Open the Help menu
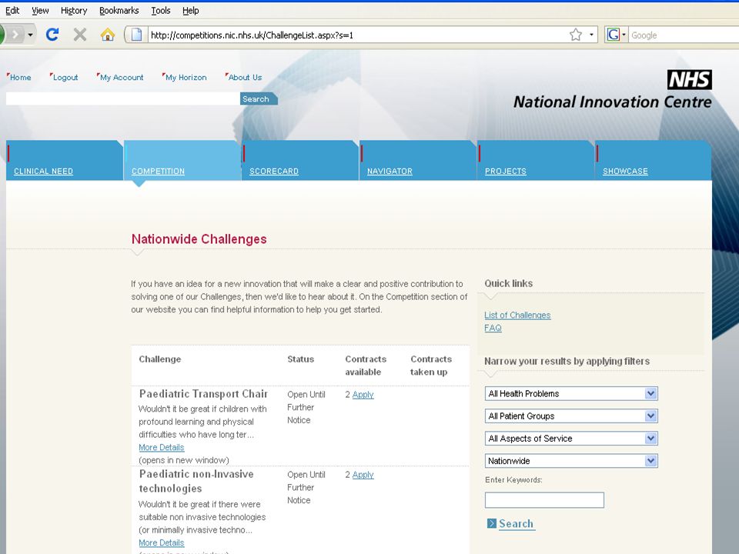This screenshot has width=739, height=554. coord(190,10)
